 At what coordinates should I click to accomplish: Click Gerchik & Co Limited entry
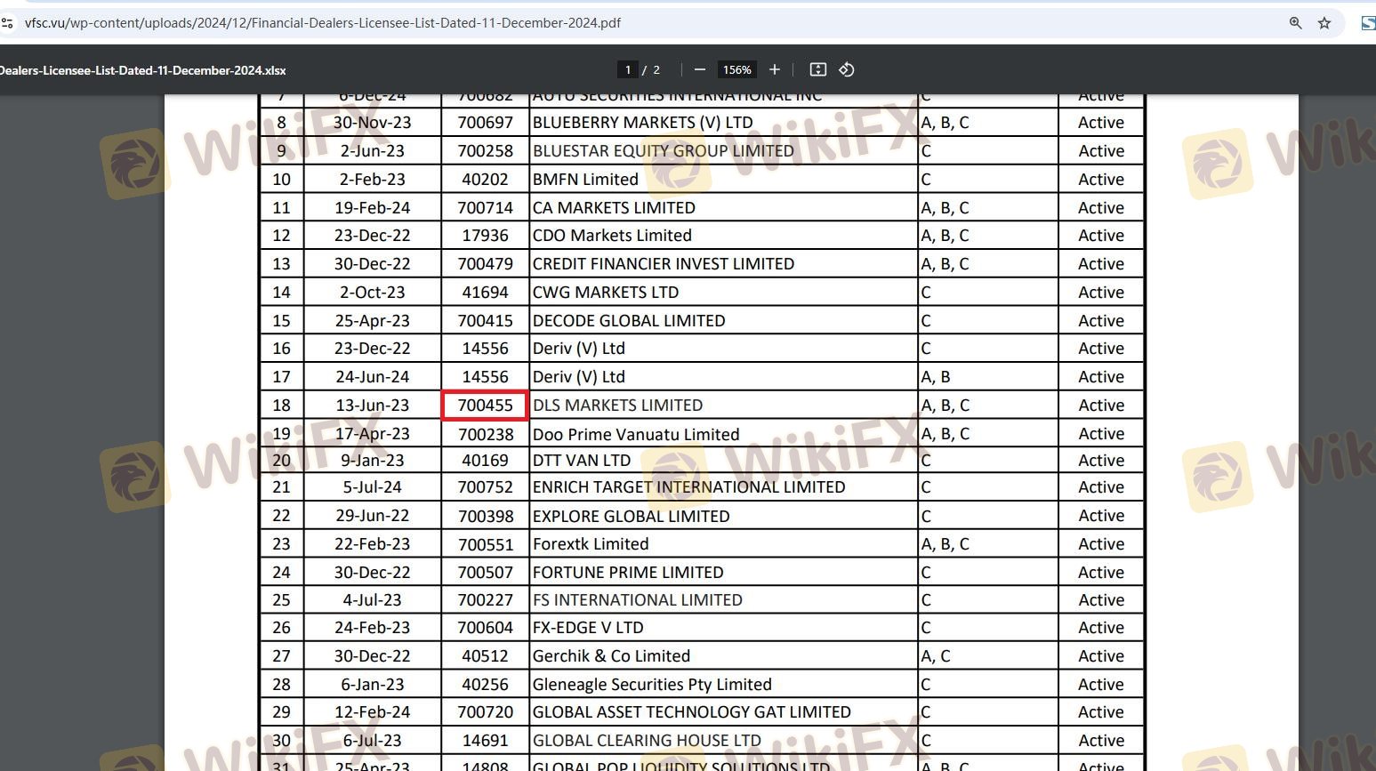point(611,656)
